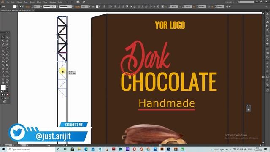Select the Shape Builder tool
The width and height of the screenshot is (270, 152).
click(x=3, y=65)
